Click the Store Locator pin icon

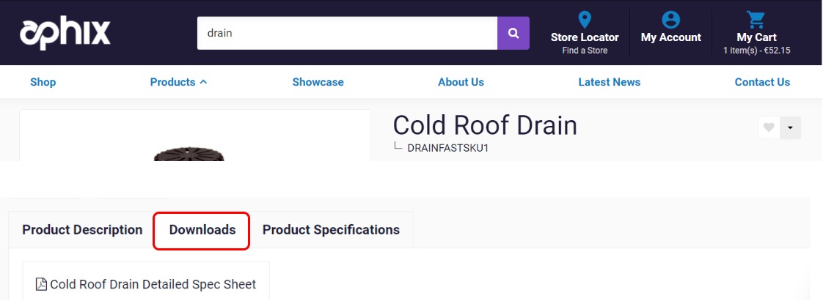pyautogui.click(x=585, y=19)
